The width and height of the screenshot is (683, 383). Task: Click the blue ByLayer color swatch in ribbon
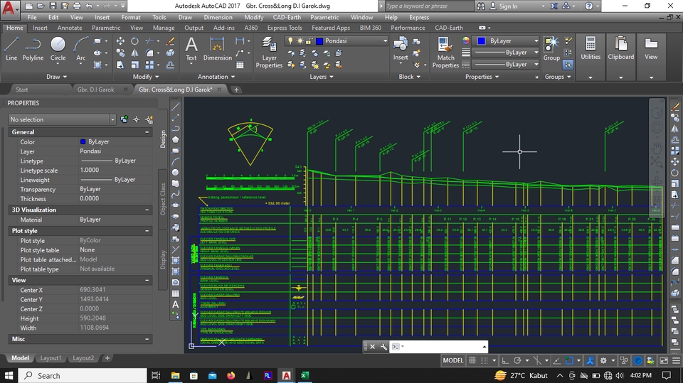[482, 41]
